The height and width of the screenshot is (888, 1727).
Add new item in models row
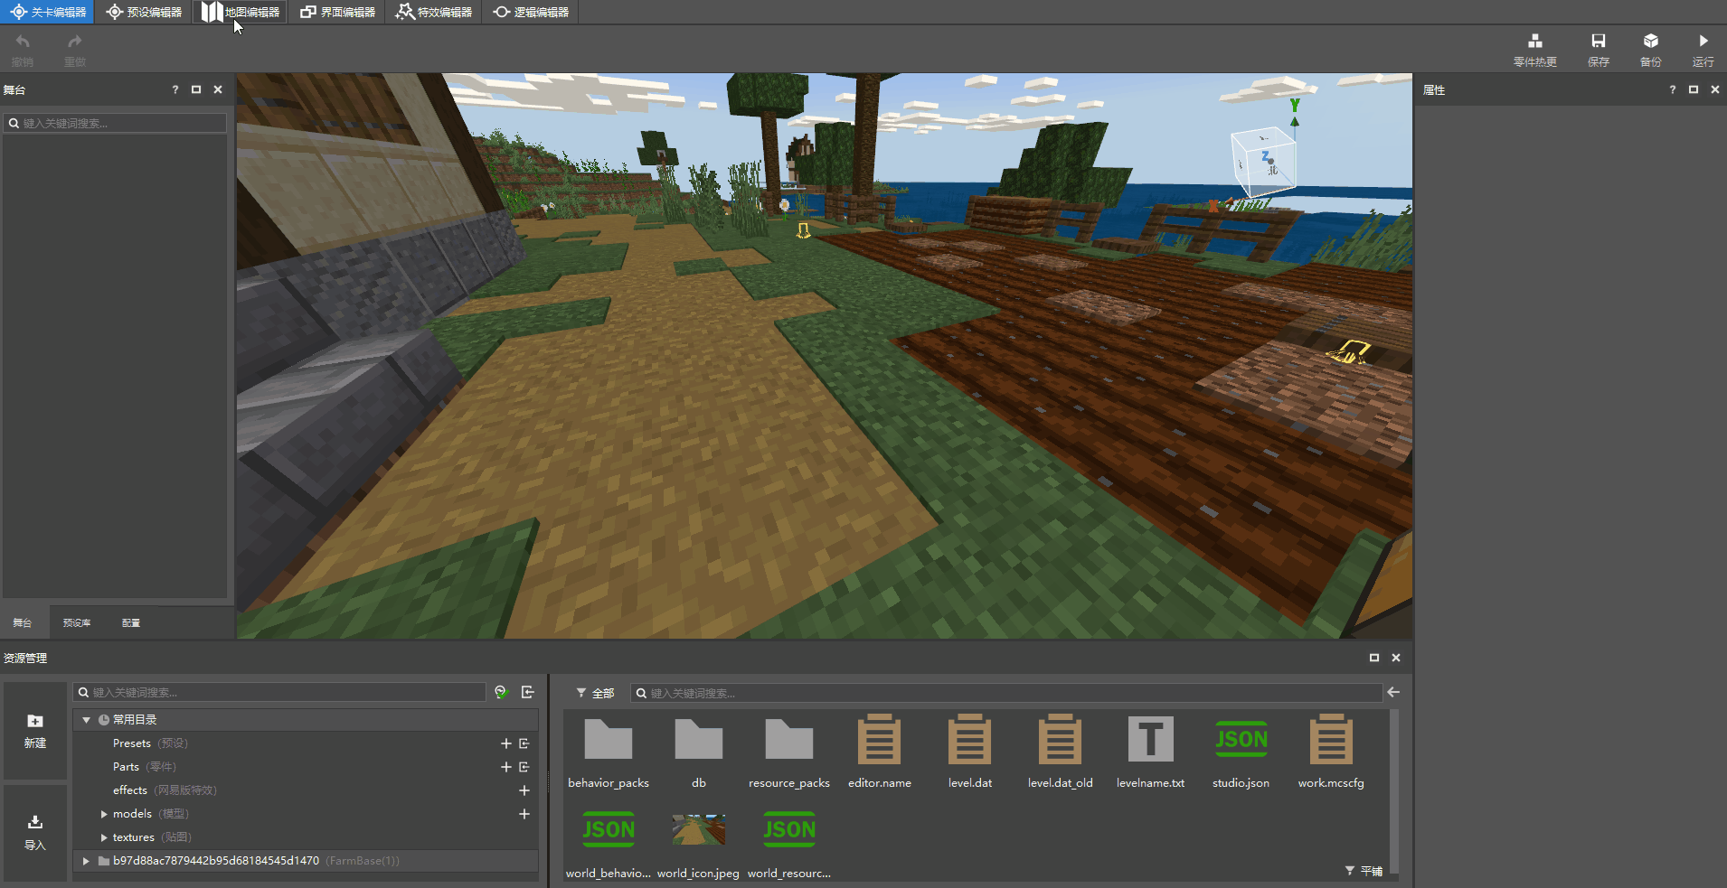(x=524, y=814)
